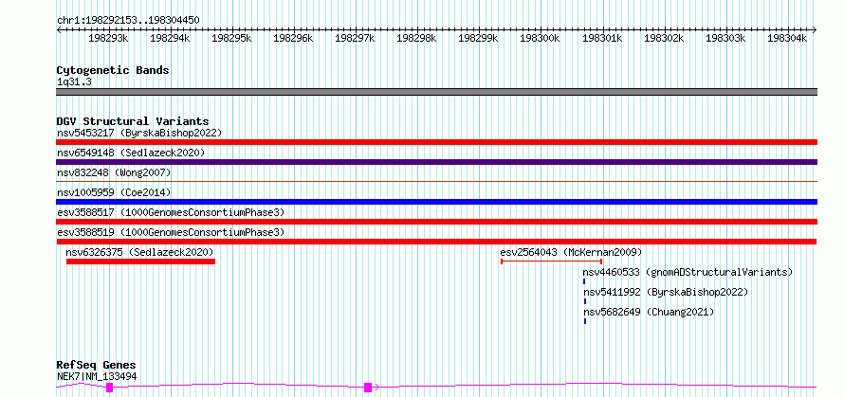Select the thin brown nsv832248 variant line
Image resolution: width=844 pixels, height=397 pixels.
[437, 182]
